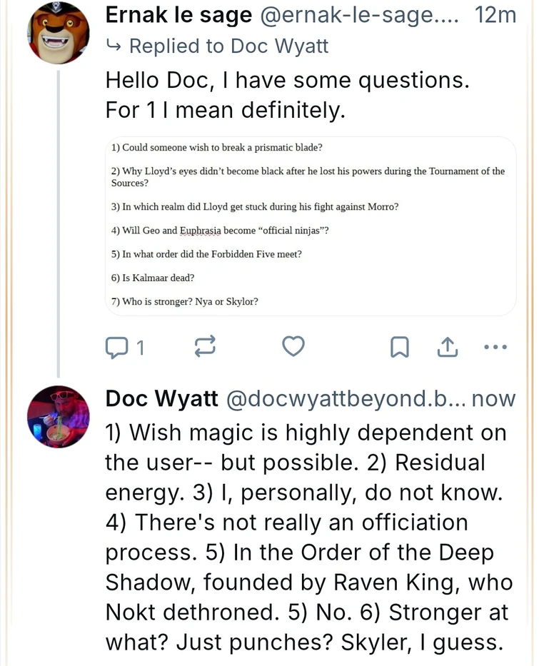The width and height of the screenshot is (539, 666).
Task: Bookmark the post with the questions
Action: tap(400, 347)
